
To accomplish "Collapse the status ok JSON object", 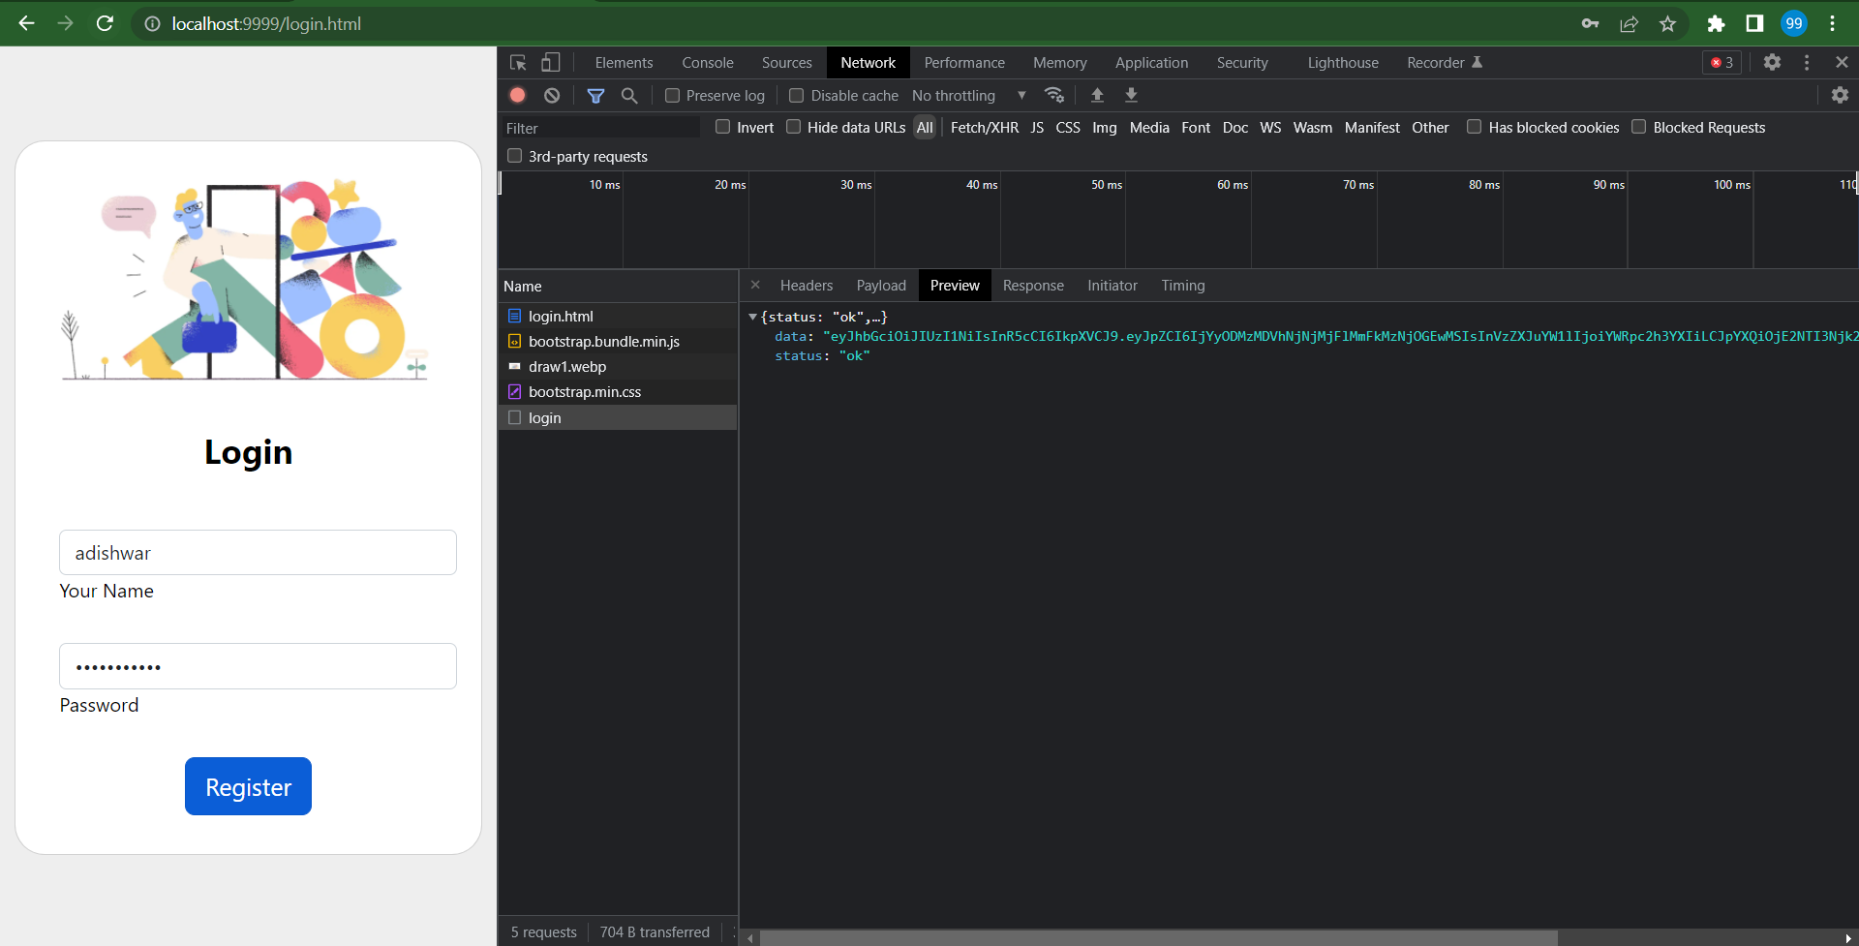I will point(752,317).
